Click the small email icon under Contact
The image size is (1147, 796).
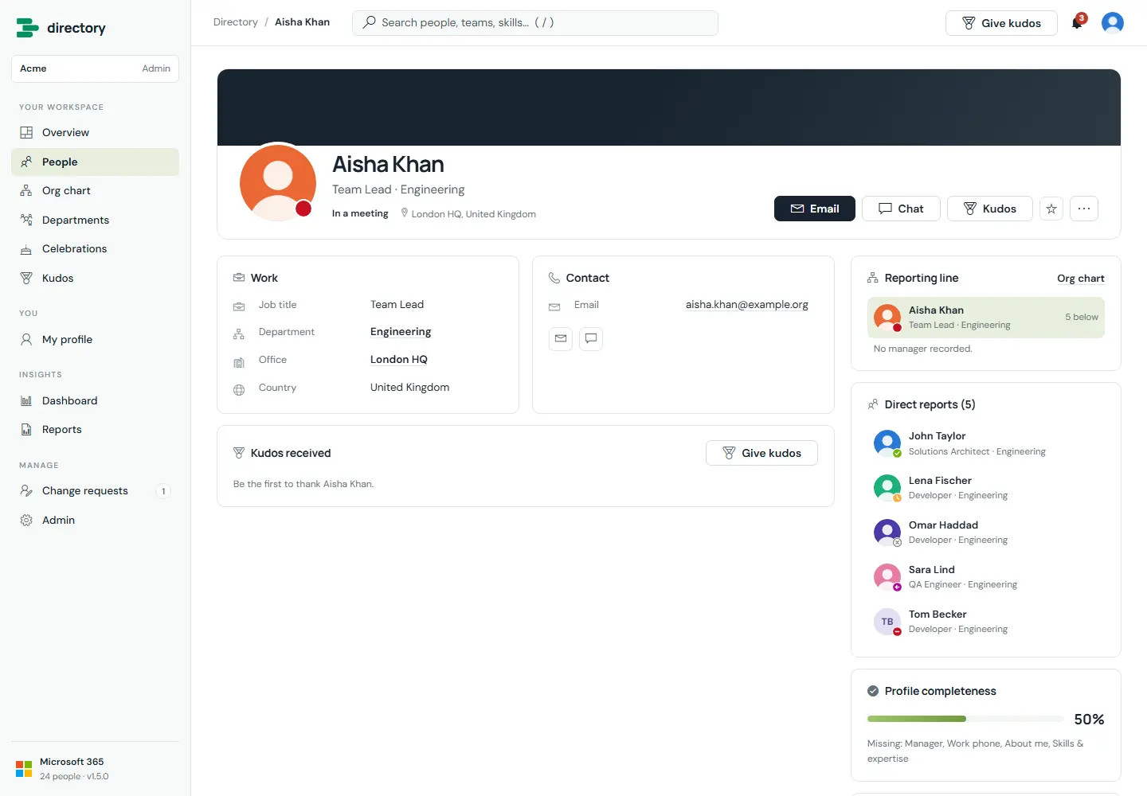tap(561, 338)
